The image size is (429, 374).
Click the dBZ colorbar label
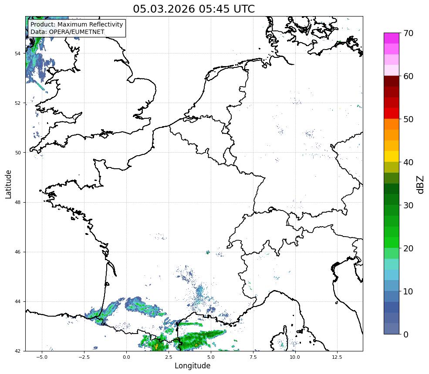(421, 185)
